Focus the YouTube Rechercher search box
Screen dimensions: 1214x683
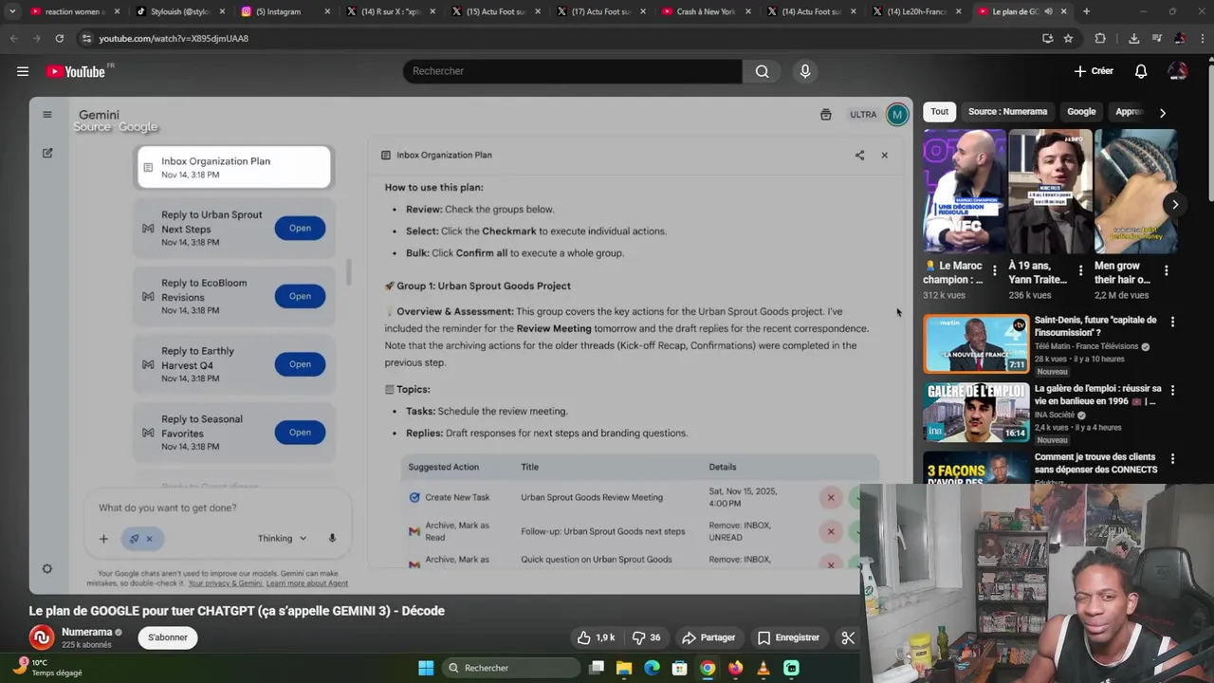572,71
